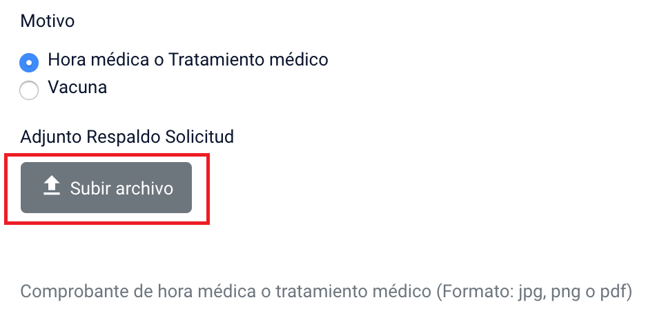Click the Subir archivo button

click(x=106, y=188)
